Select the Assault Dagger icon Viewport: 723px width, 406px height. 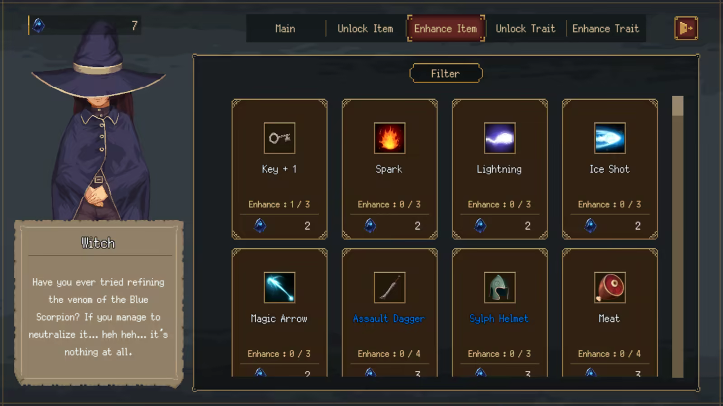[x=390, y=287]
